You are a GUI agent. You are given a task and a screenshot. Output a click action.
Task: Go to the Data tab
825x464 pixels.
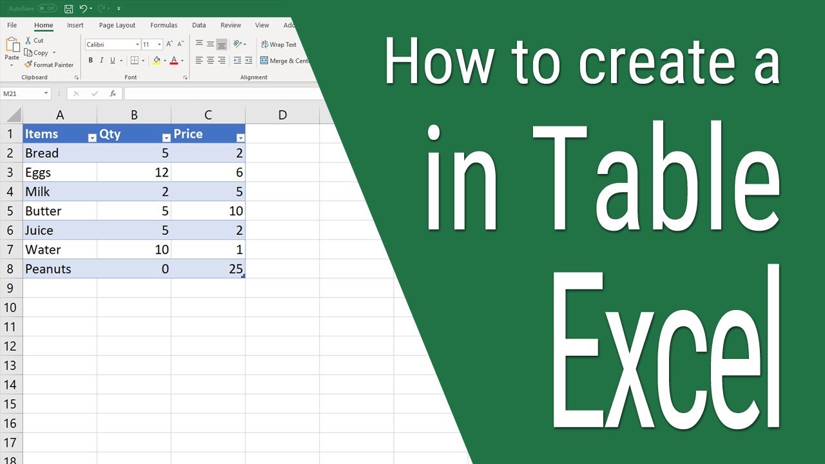pyautogui.click(x=199, y=25)
